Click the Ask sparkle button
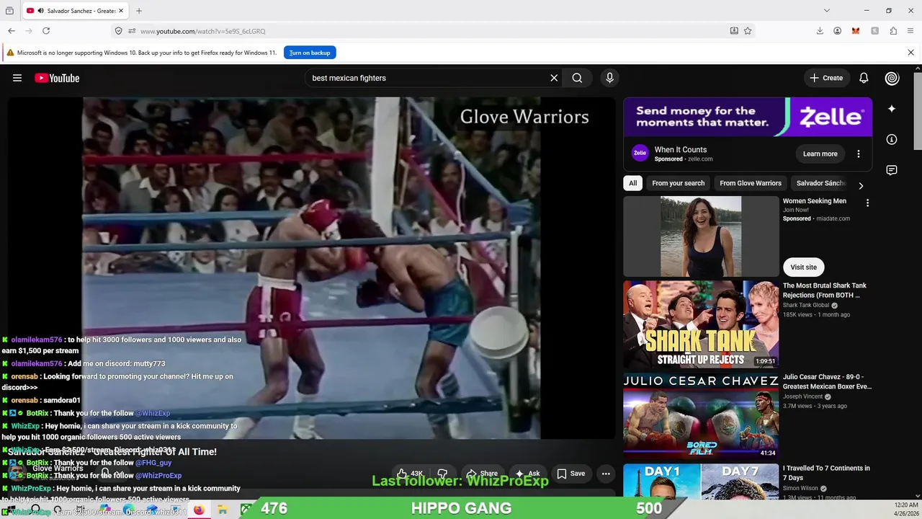The image size is (922, 519). pyautogui.click(x=528, y=474)
